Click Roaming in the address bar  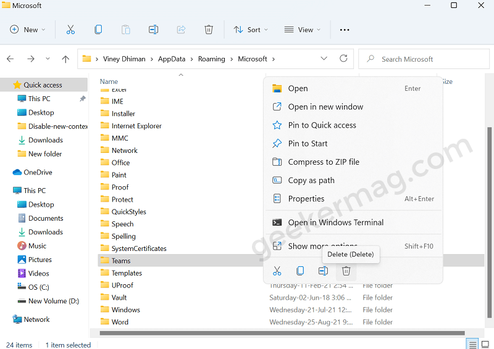tap(211, 59)
